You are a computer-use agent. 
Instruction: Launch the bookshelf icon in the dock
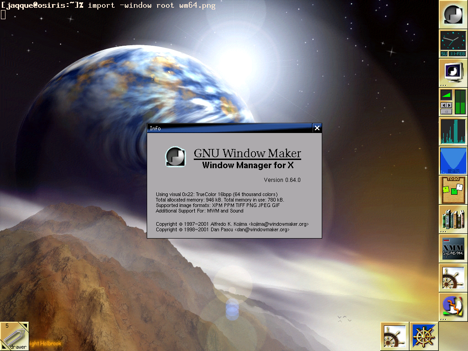pos(453,219)
